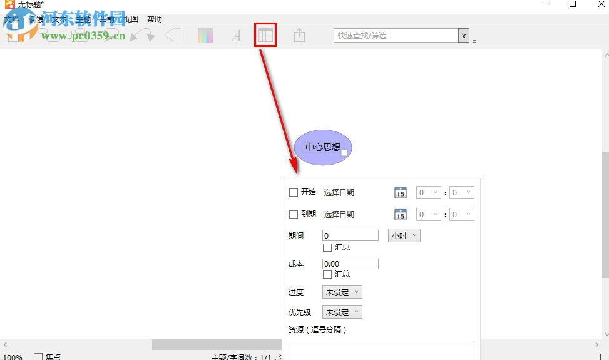Click the vertical scrollbar thumb

[x=605, y=214]
